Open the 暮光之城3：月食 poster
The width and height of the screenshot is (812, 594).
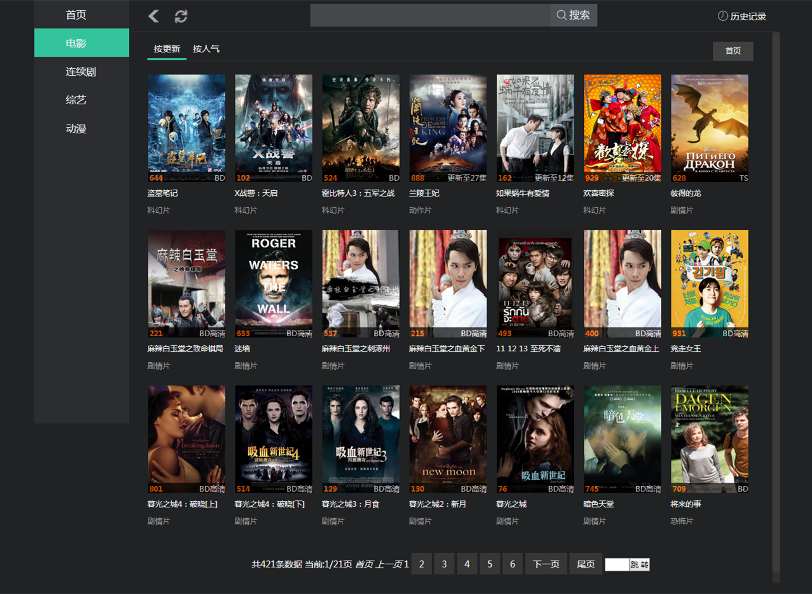(x=361, y=439)
